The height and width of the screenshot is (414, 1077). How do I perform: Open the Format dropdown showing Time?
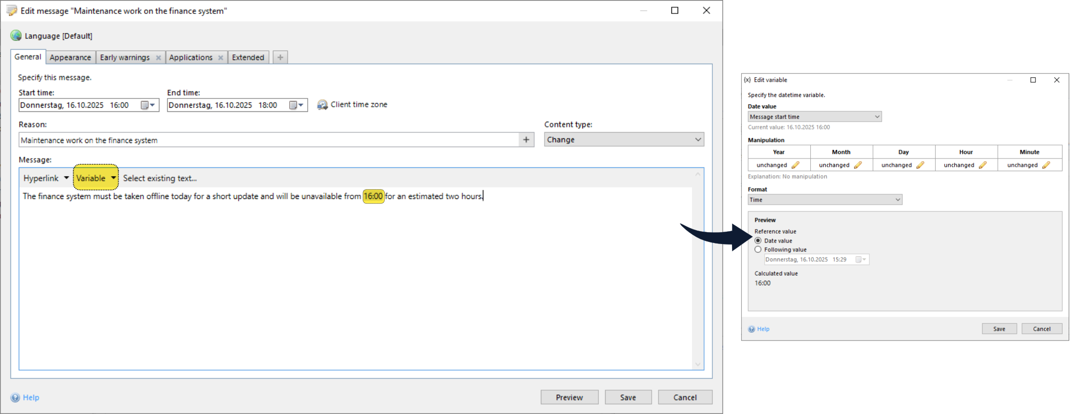coord(825,199)
